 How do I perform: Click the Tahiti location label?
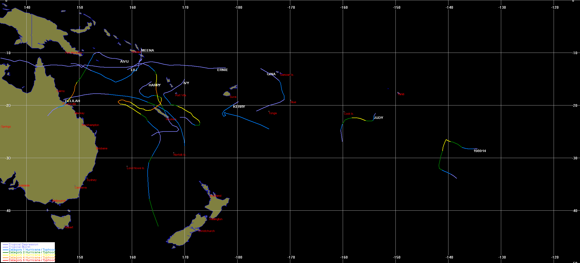click(401, 94)
